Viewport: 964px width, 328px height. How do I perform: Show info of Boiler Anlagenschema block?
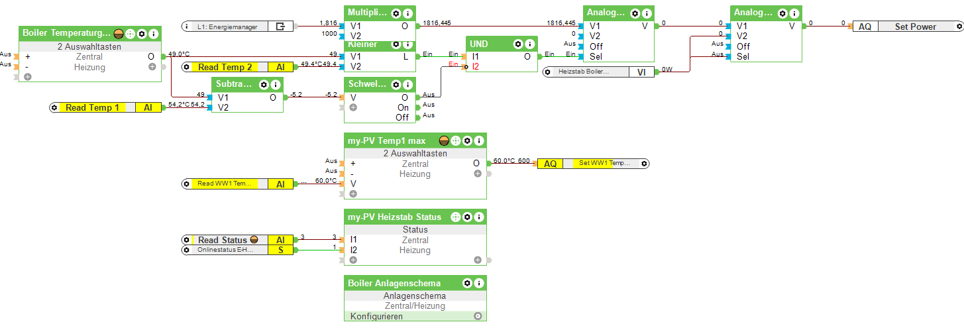[478, 283]
